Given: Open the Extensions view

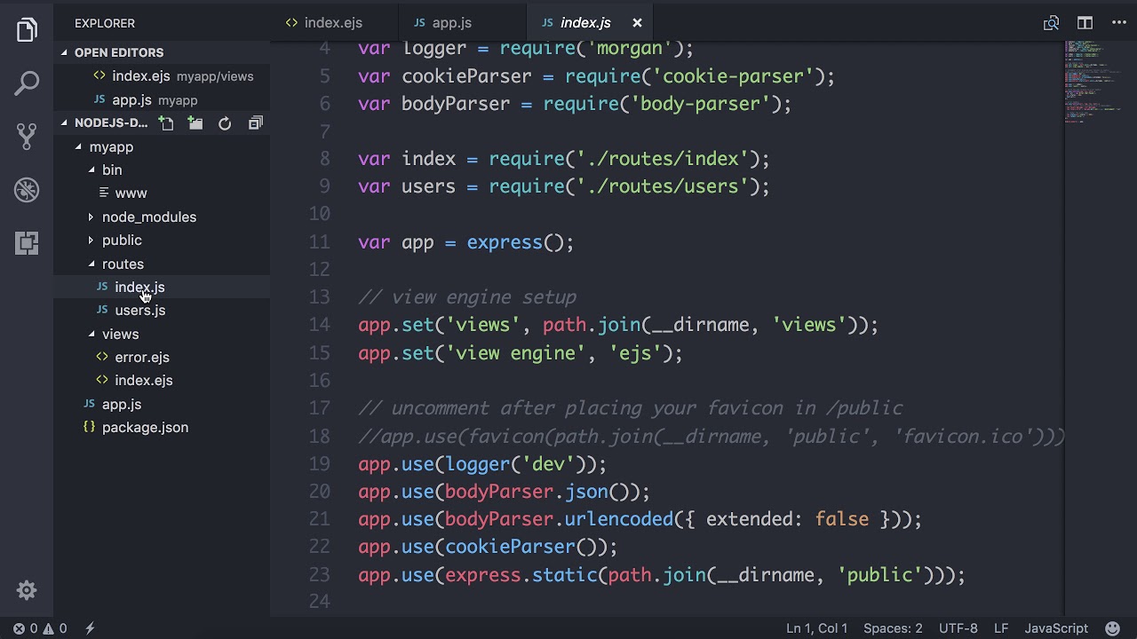Looking at the screenshot, I should pos(27,242).
